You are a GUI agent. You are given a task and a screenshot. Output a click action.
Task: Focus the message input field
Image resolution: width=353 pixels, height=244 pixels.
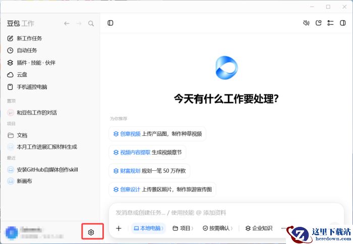226,213
